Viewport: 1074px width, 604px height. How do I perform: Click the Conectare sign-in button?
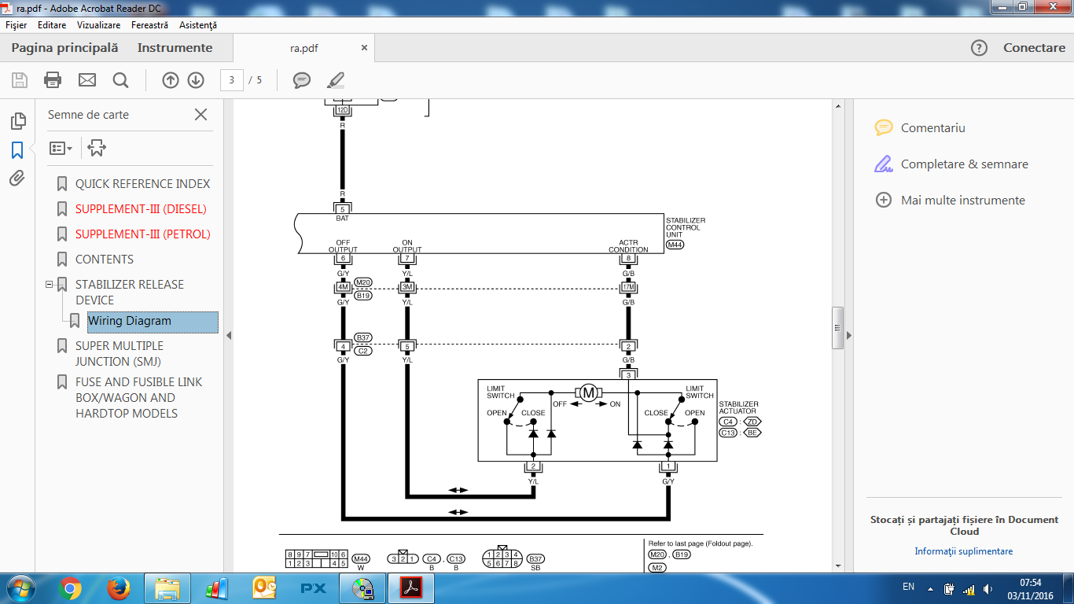click(x=1034, y=48)
